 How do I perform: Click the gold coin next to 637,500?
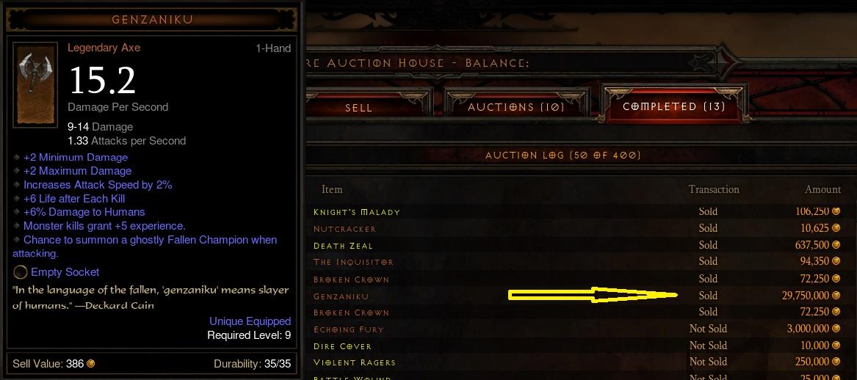pyautogui.click(x=836, y=245)
